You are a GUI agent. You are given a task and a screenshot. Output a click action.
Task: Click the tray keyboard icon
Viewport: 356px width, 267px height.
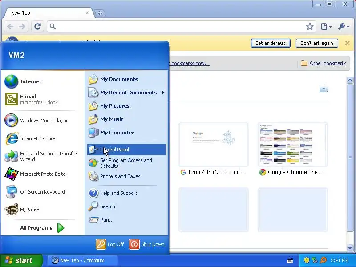[x=290, y=261]
